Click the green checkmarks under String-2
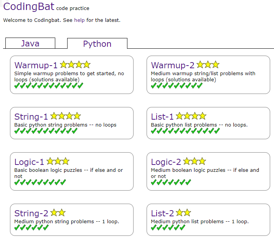Image resolution: width=274 pixels, height=242 pixels. point(31,227)
